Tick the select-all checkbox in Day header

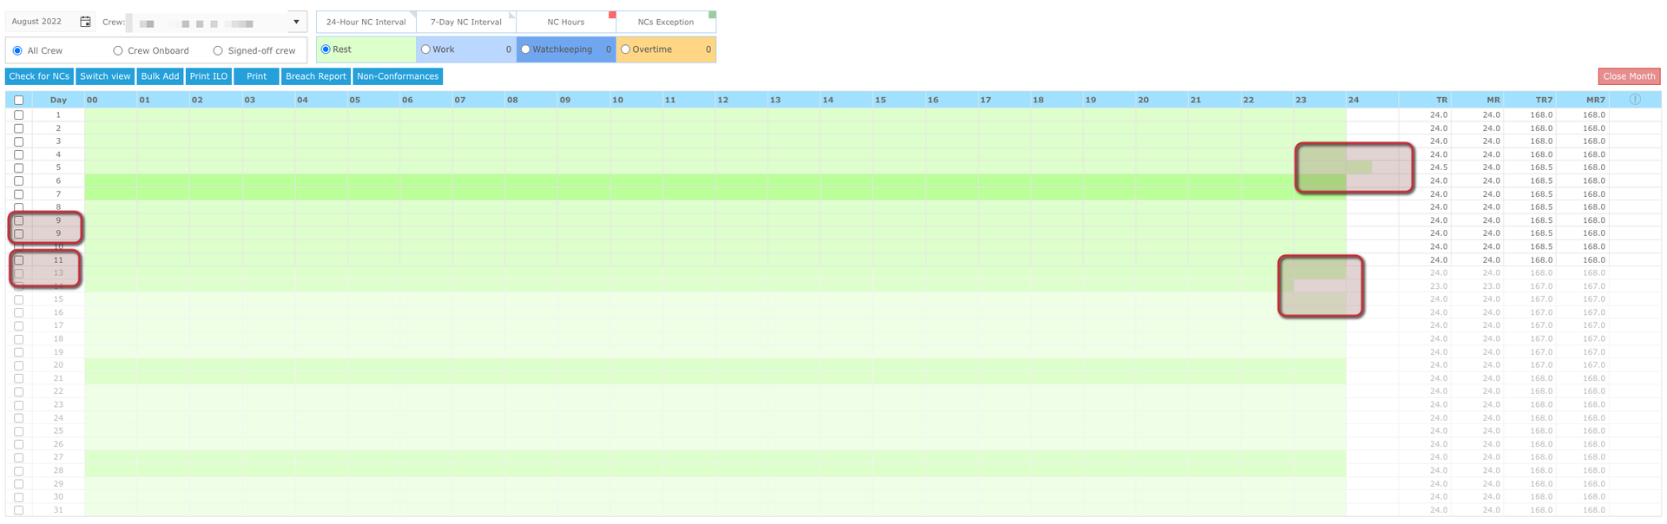tap(18, 101)
